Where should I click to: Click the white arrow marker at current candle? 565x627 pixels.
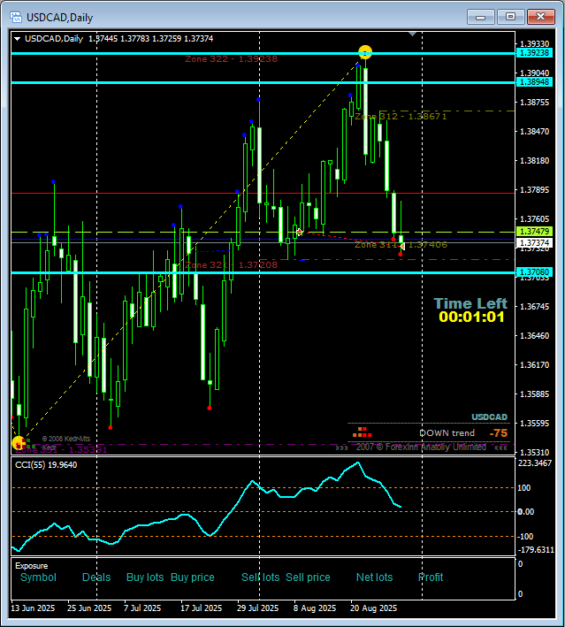pyautogui.click(x=401, y=247)
